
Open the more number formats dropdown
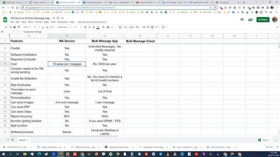(52, 27)
